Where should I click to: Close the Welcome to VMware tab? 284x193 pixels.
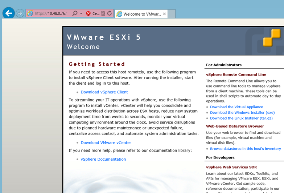point(164,14)
